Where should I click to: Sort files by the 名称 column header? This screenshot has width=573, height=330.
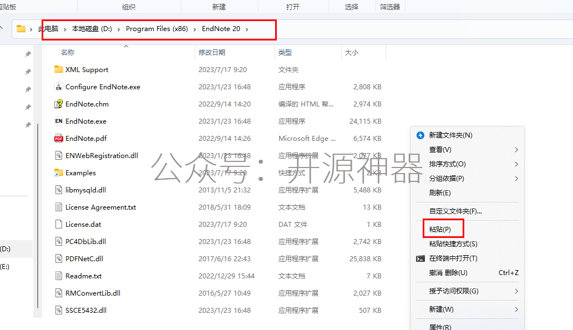coord(68,52)
